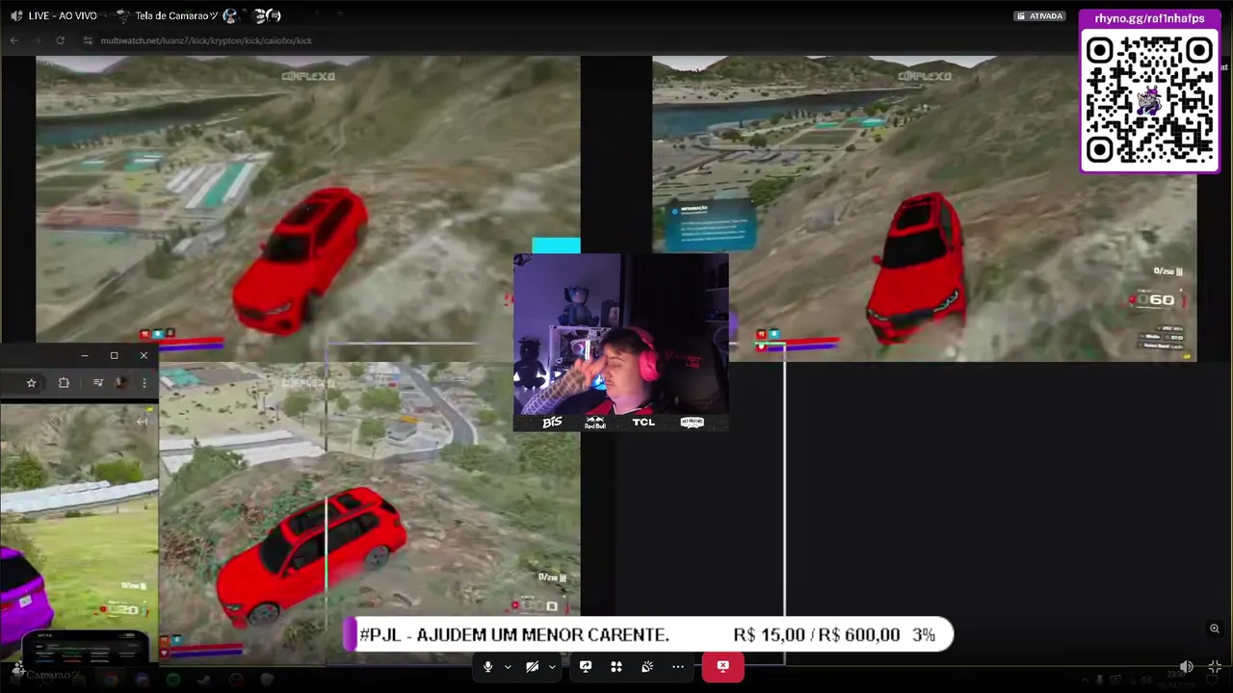Click the BIS sponsor logo
Image resolution: width=1233 pixels, height=693 pixels.
click(x=552, y=422)
